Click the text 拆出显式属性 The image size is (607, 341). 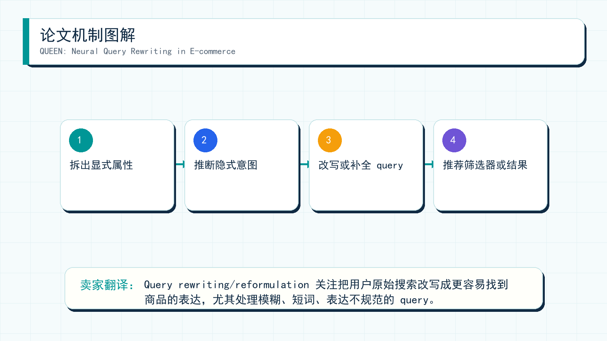tap(101, 165)
